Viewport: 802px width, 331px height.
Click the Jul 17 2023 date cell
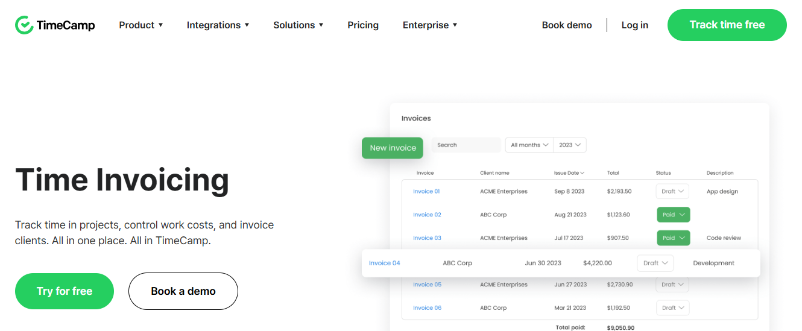coord(569,238)
